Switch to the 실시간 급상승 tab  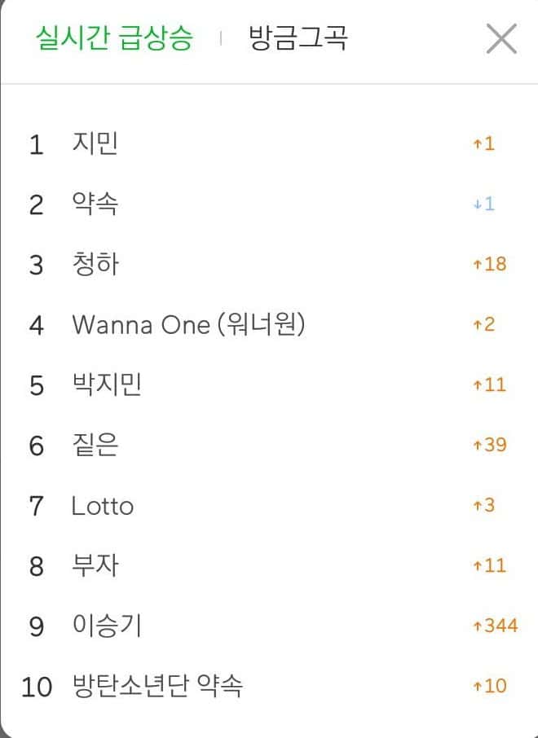click(x=114, y=38)
